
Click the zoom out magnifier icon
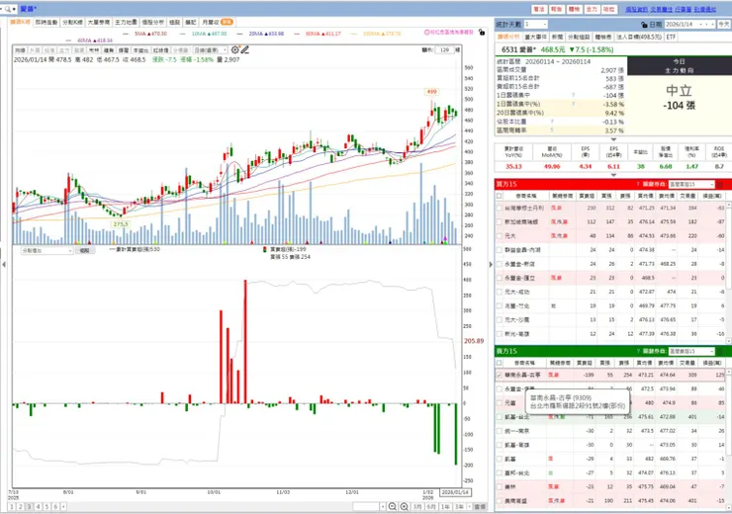click(392, 506)
